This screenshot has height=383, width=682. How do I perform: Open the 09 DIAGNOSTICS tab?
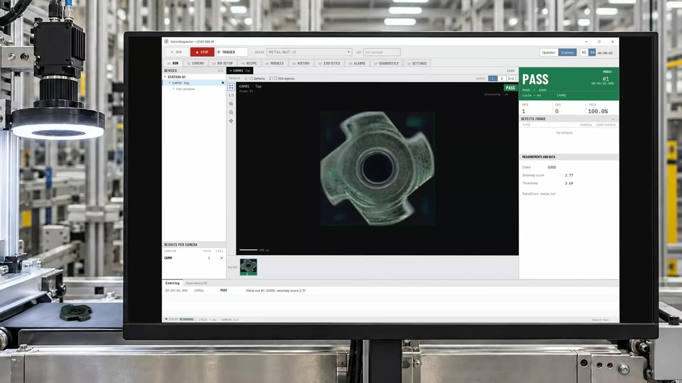(x=386, y=63)
